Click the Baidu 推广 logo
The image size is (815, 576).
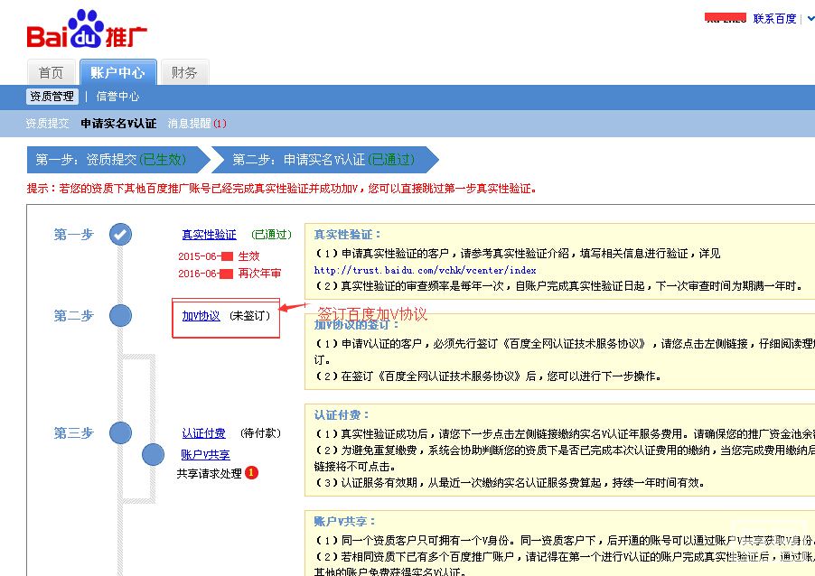(x=87, y=30)
